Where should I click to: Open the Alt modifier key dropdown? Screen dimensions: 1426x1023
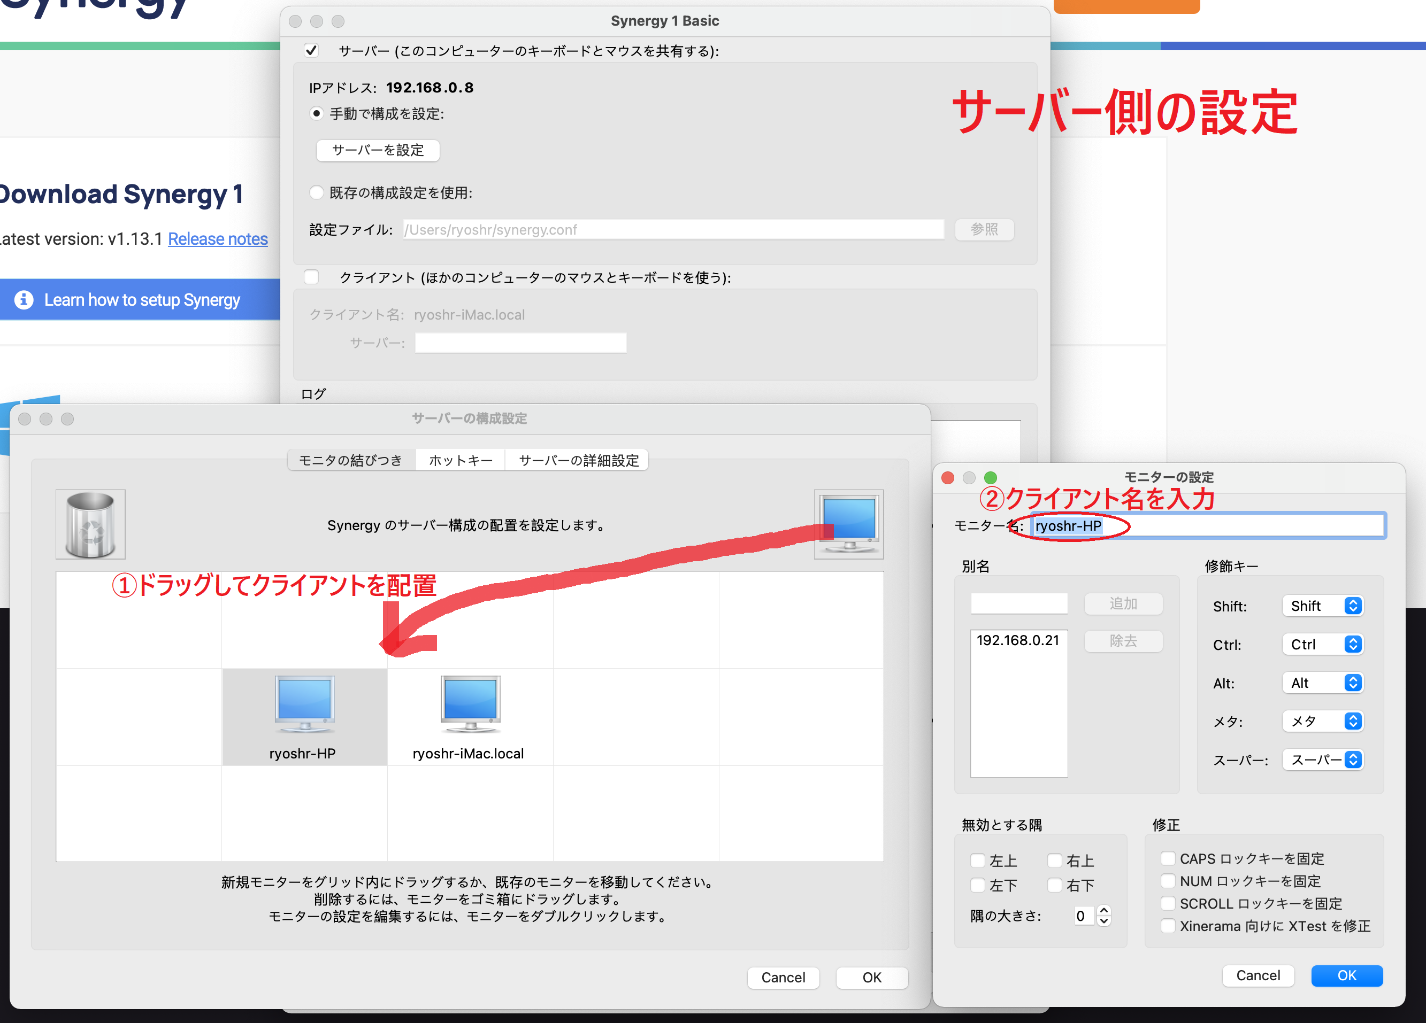pyautogui.click(x=1322, y=683)
